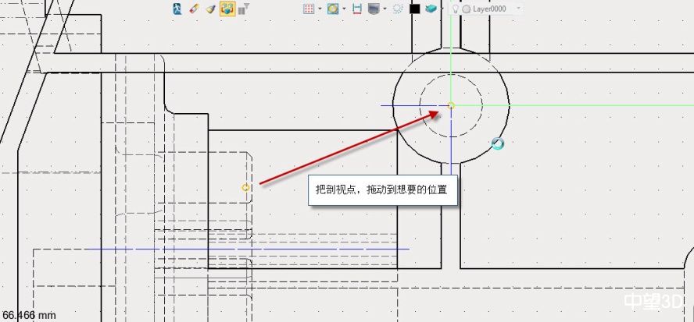
Task: Click the gray filter funnel icon
Action: 244,9
